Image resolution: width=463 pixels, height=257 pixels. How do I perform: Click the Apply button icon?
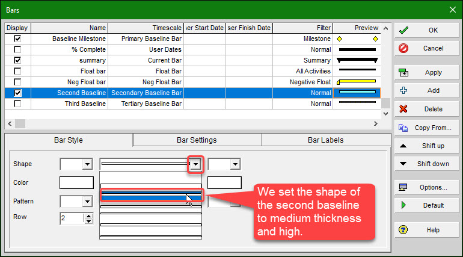[x=403, y=72]
